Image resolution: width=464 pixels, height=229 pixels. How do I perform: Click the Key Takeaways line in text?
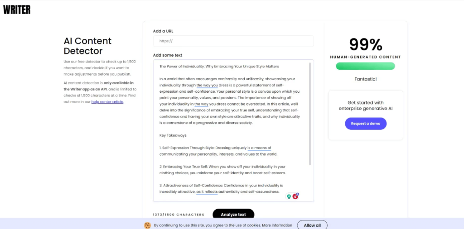[173, 135]
